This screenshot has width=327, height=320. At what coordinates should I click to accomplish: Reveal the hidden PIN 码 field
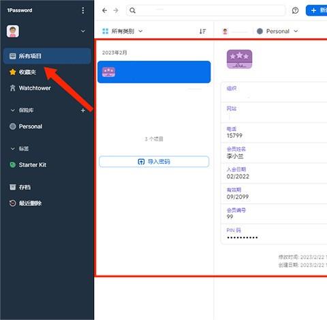274,234
